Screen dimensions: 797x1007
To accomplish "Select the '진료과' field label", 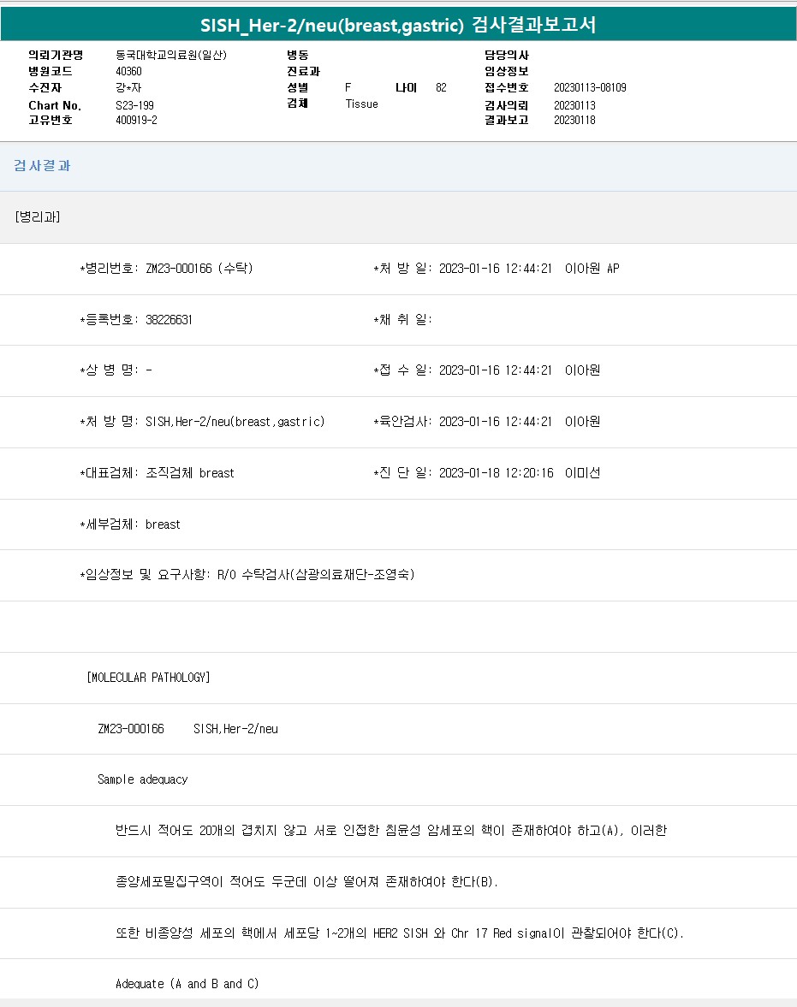I will click(x=303, y=71).
